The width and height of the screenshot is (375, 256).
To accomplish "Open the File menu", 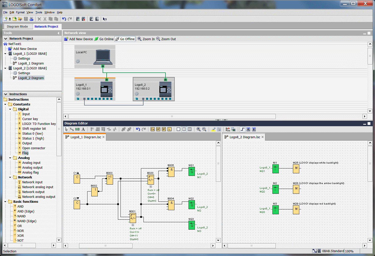I will pyautogui.click(x=5, y=12).
